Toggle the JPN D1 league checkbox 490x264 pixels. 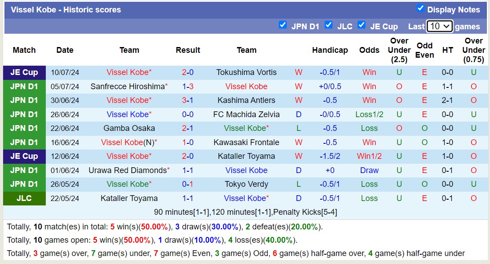(x=283, y=25)
